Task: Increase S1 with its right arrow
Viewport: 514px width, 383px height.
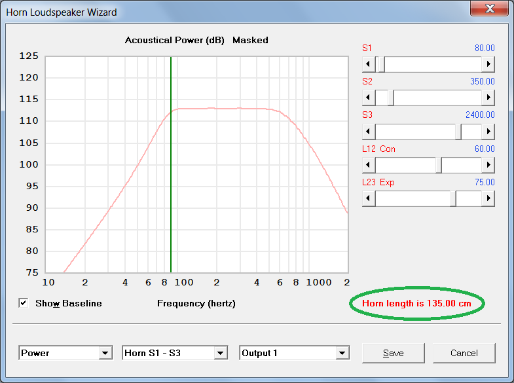Action: [x=488, y=64]
